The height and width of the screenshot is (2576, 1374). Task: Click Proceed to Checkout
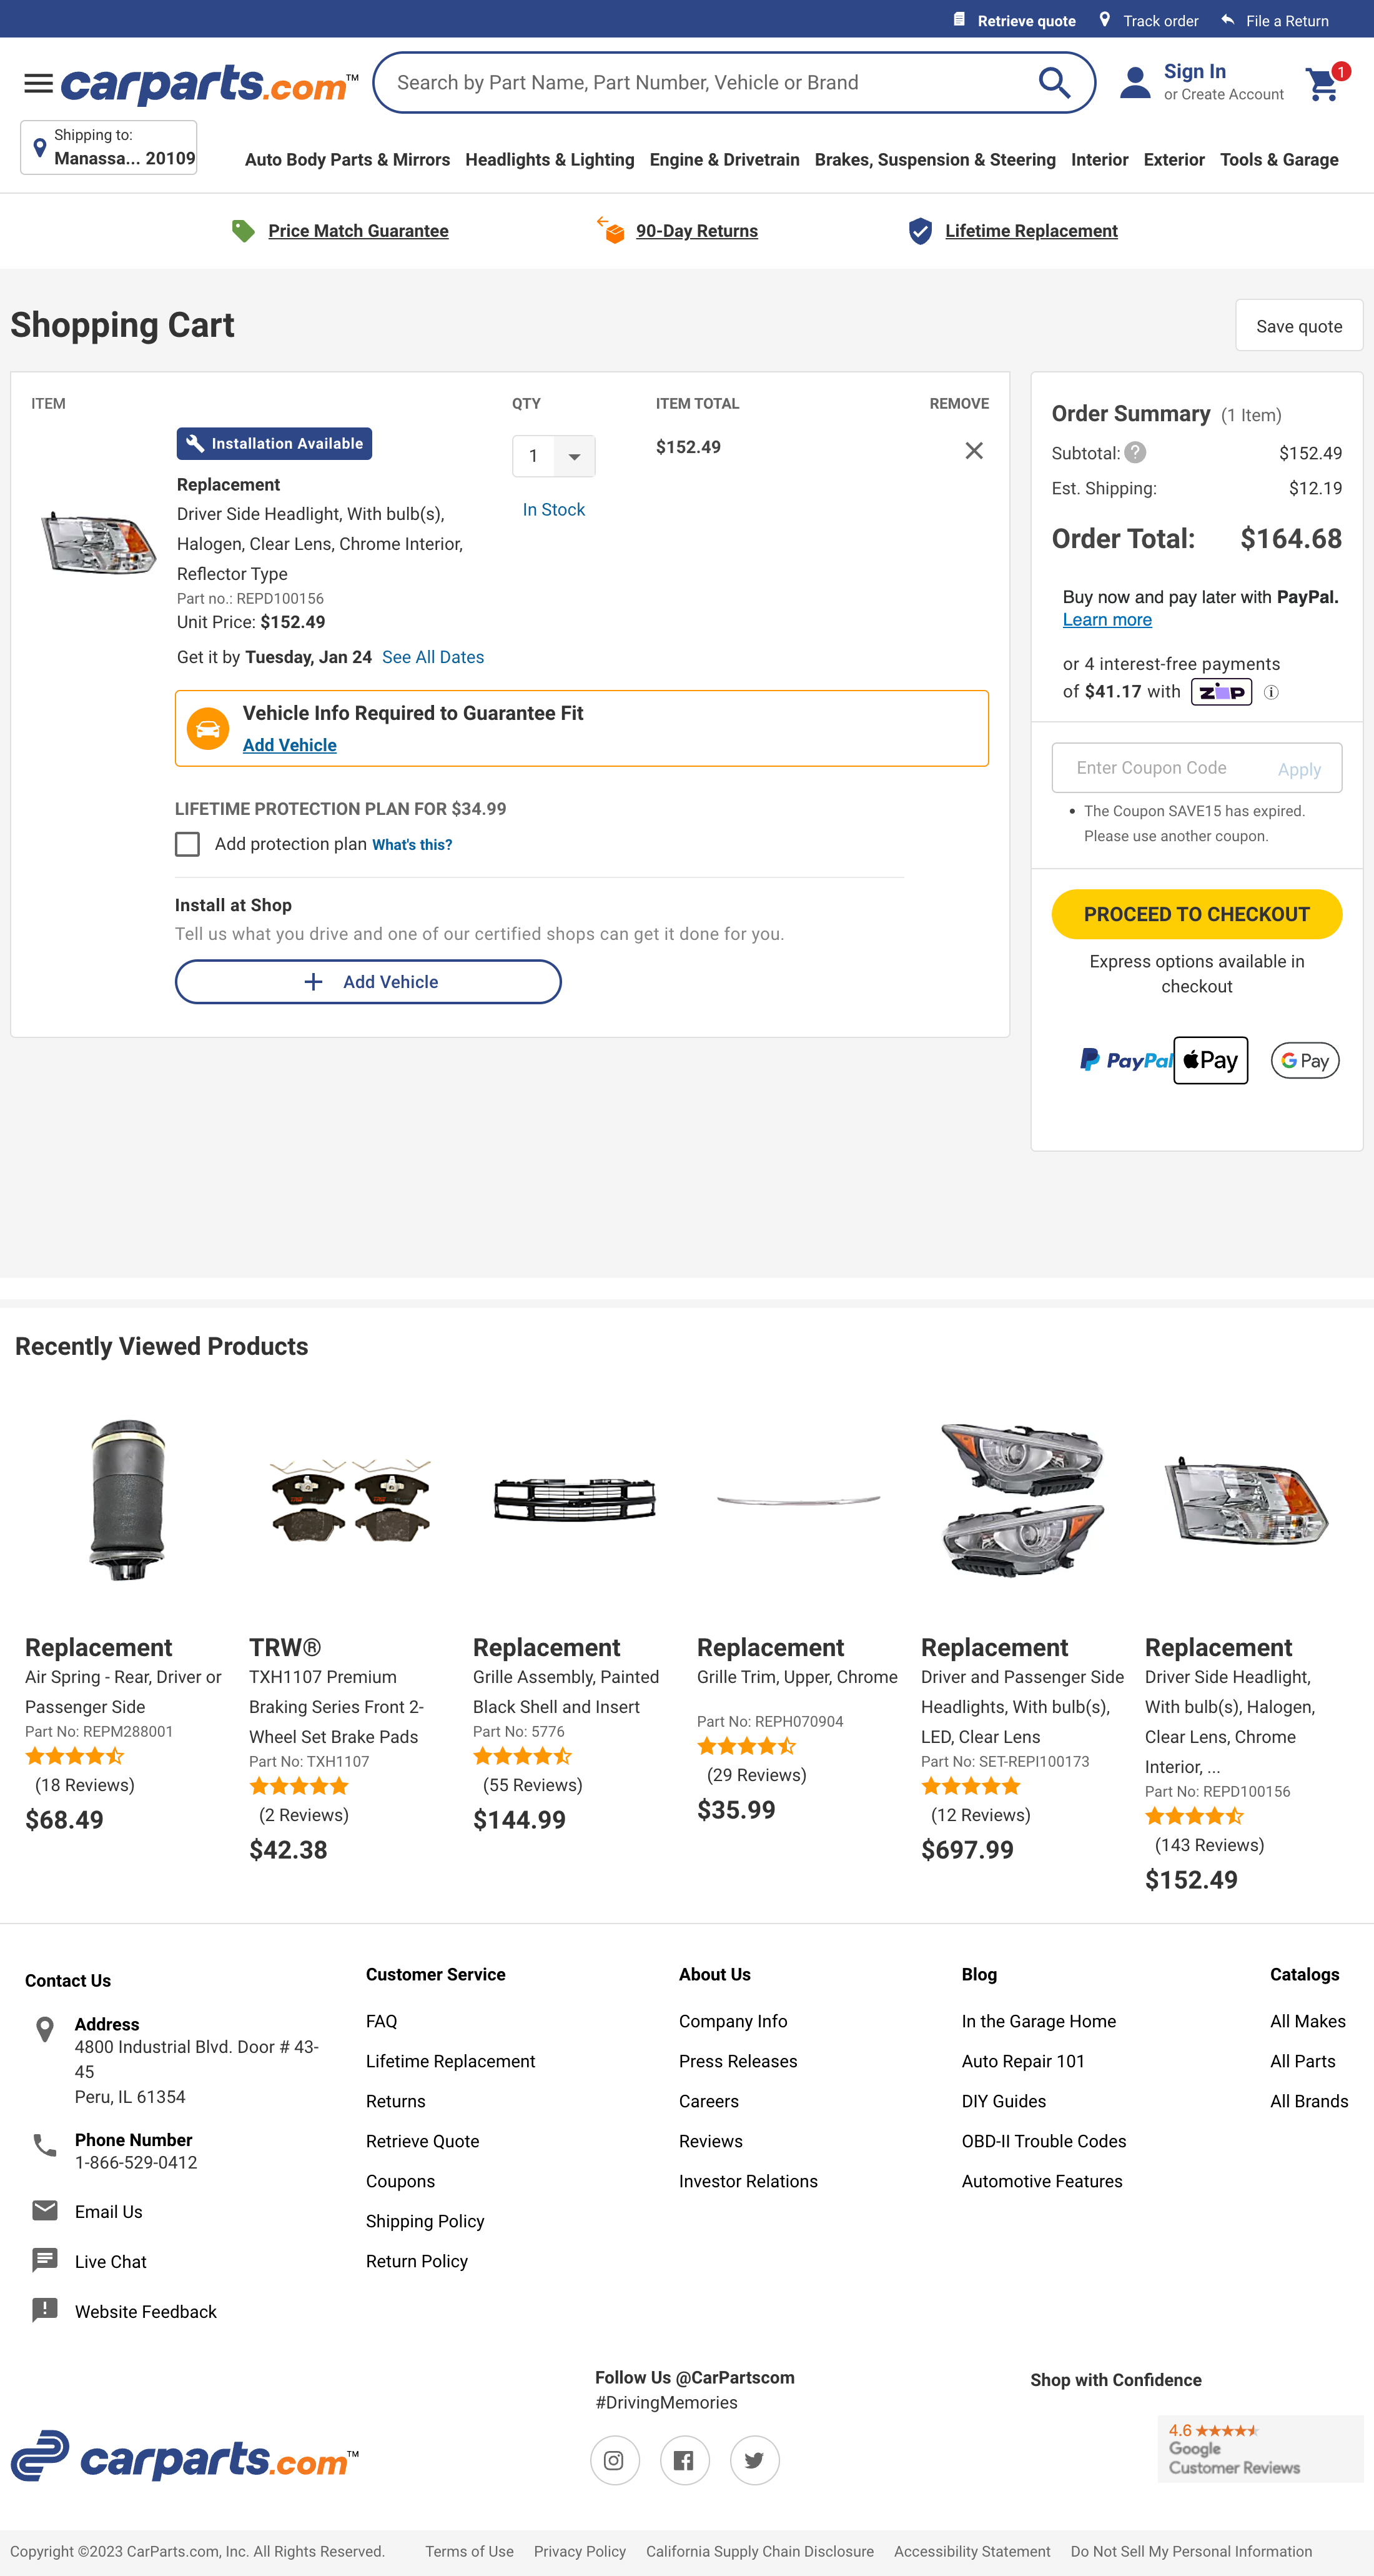pos(1196,914)
